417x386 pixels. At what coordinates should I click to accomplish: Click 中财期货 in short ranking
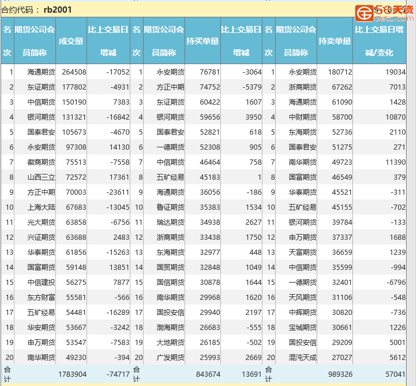(x=303, y=117)
